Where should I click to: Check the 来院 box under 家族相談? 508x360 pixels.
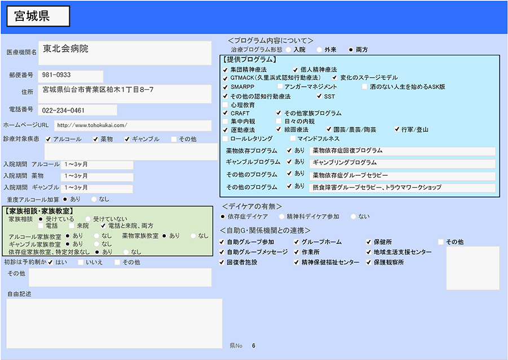click(71, 226)
